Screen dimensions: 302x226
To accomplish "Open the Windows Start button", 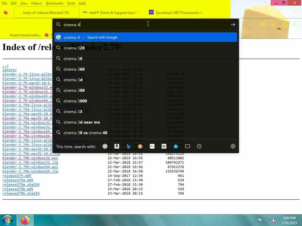I will coord(7,220).
